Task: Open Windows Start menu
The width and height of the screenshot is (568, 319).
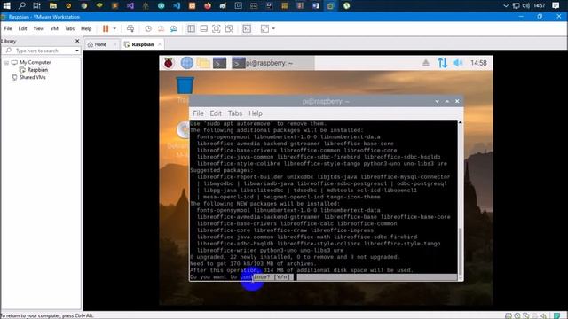Action: pyautogui.click(x=6, y=5)
